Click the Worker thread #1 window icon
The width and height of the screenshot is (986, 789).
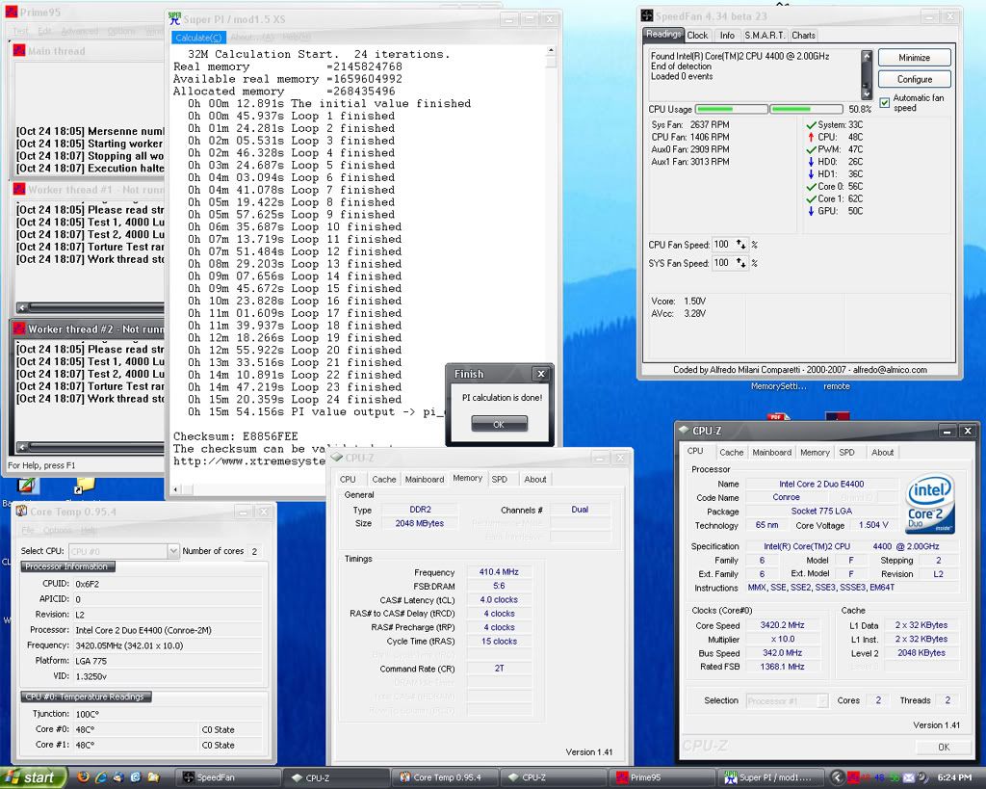(19, 190)
